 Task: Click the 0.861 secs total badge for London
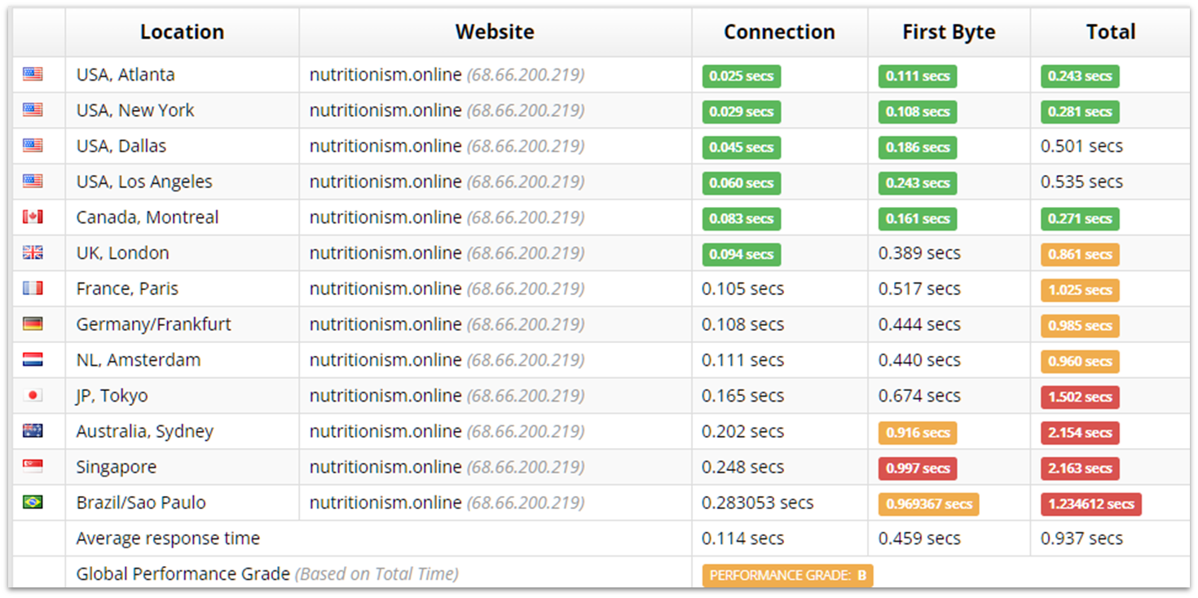[x=1080, y=254]
